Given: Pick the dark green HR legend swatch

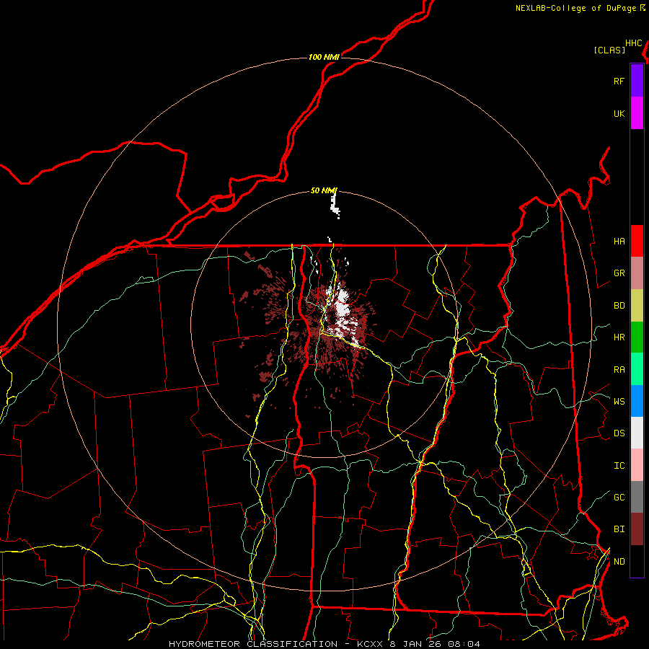Looking at the screenshot, I should pyautogui.click(x=637, y=337).
